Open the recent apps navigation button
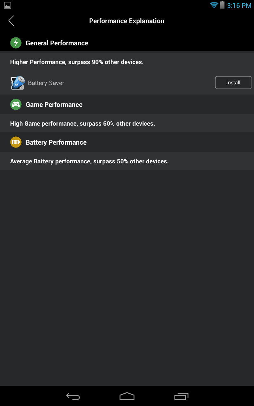254x406 pixels. click(181, 396)
